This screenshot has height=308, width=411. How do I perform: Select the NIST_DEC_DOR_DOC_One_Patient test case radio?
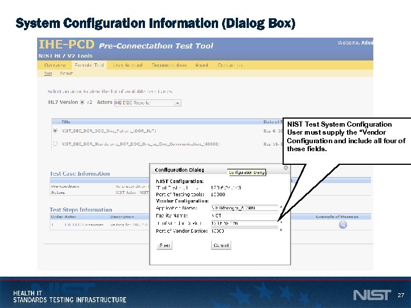click(55, 131)
